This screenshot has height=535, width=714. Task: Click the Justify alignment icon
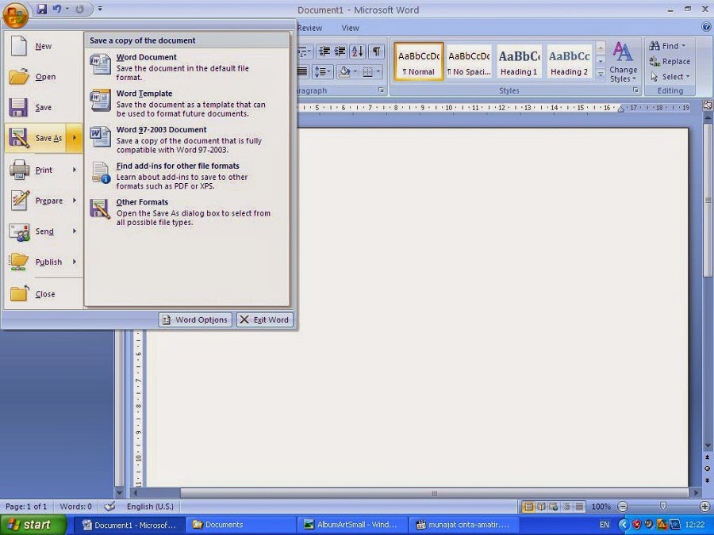(x=302, y=71)
